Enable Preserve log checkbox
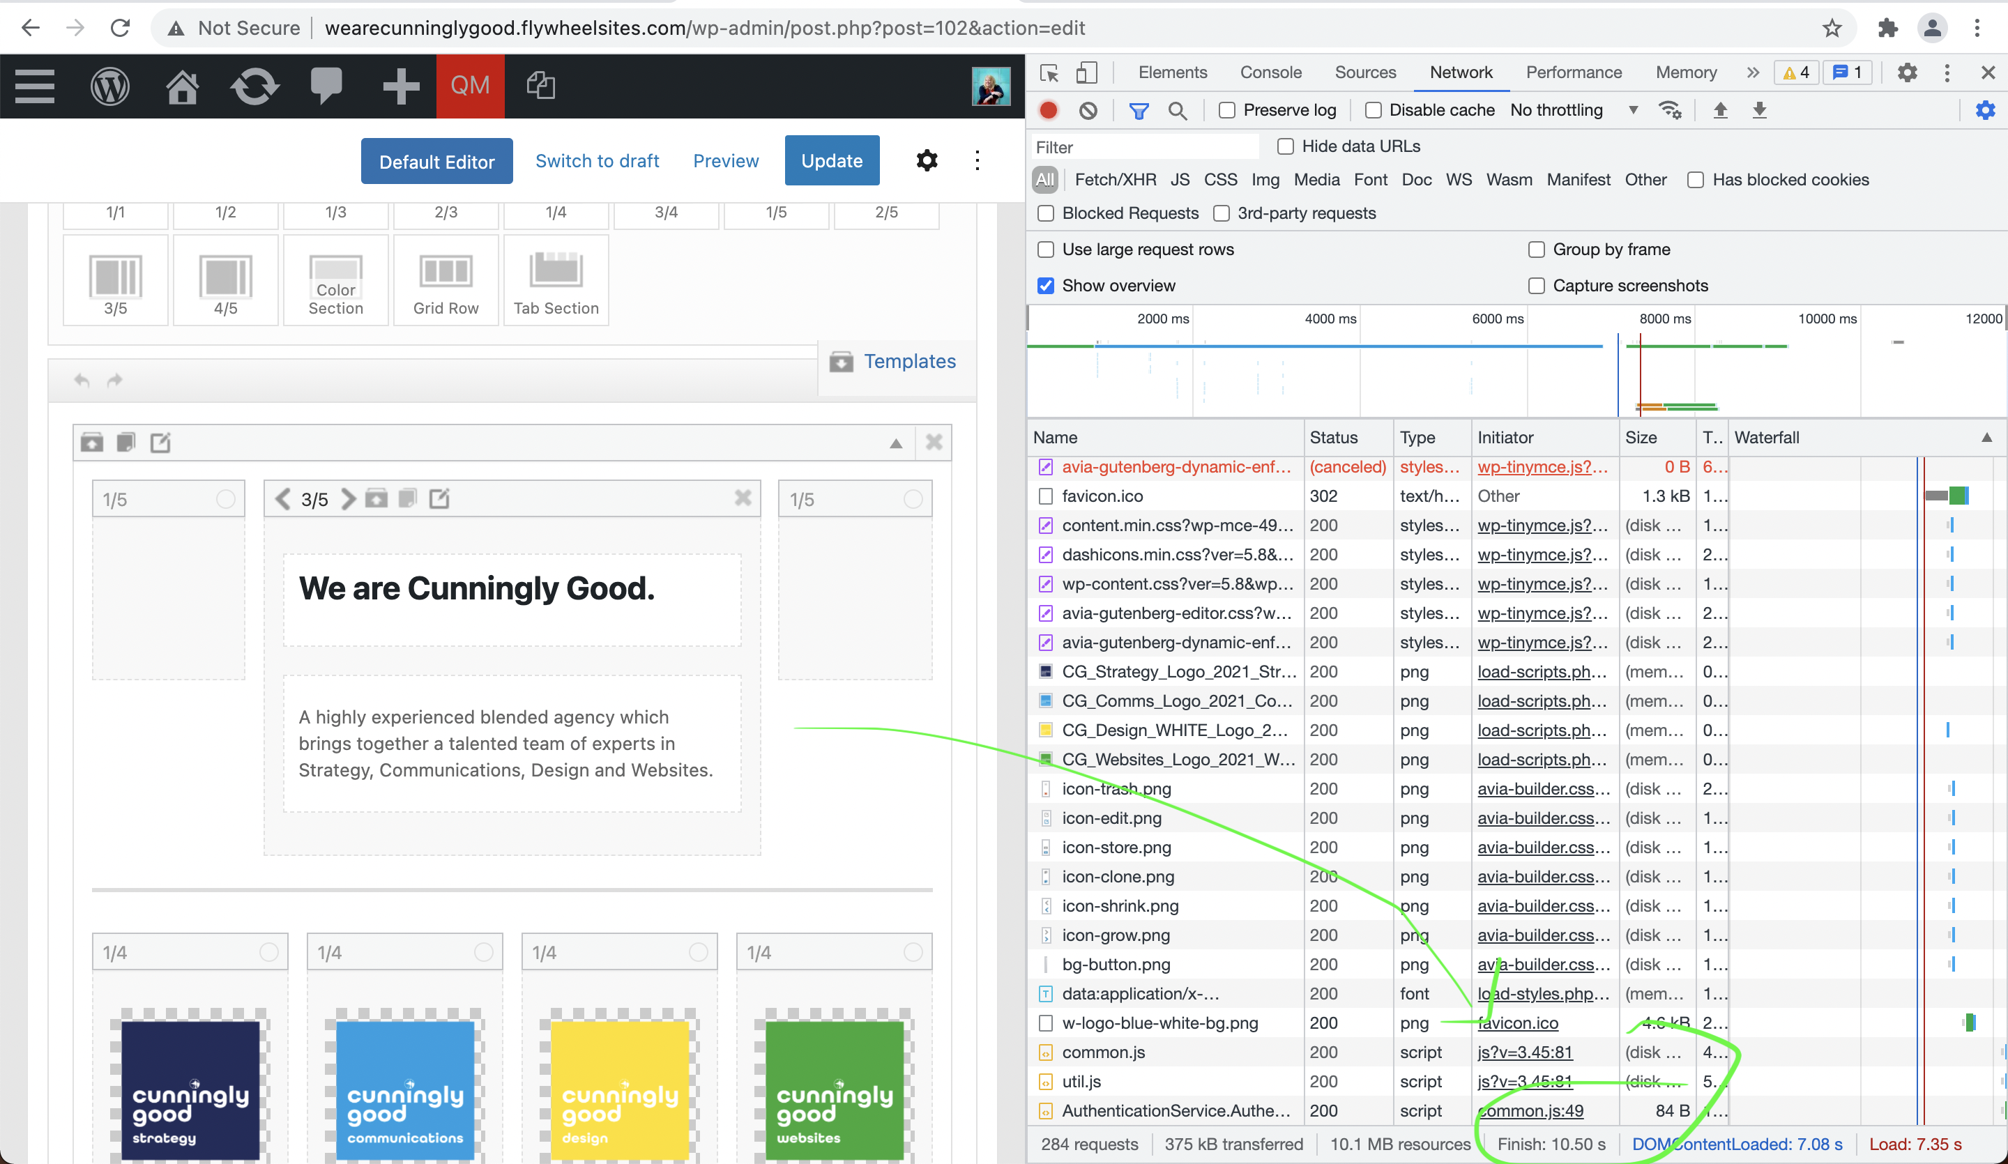The width and height of the screenshot is (2008, 1164). (x=1227, y=110)
